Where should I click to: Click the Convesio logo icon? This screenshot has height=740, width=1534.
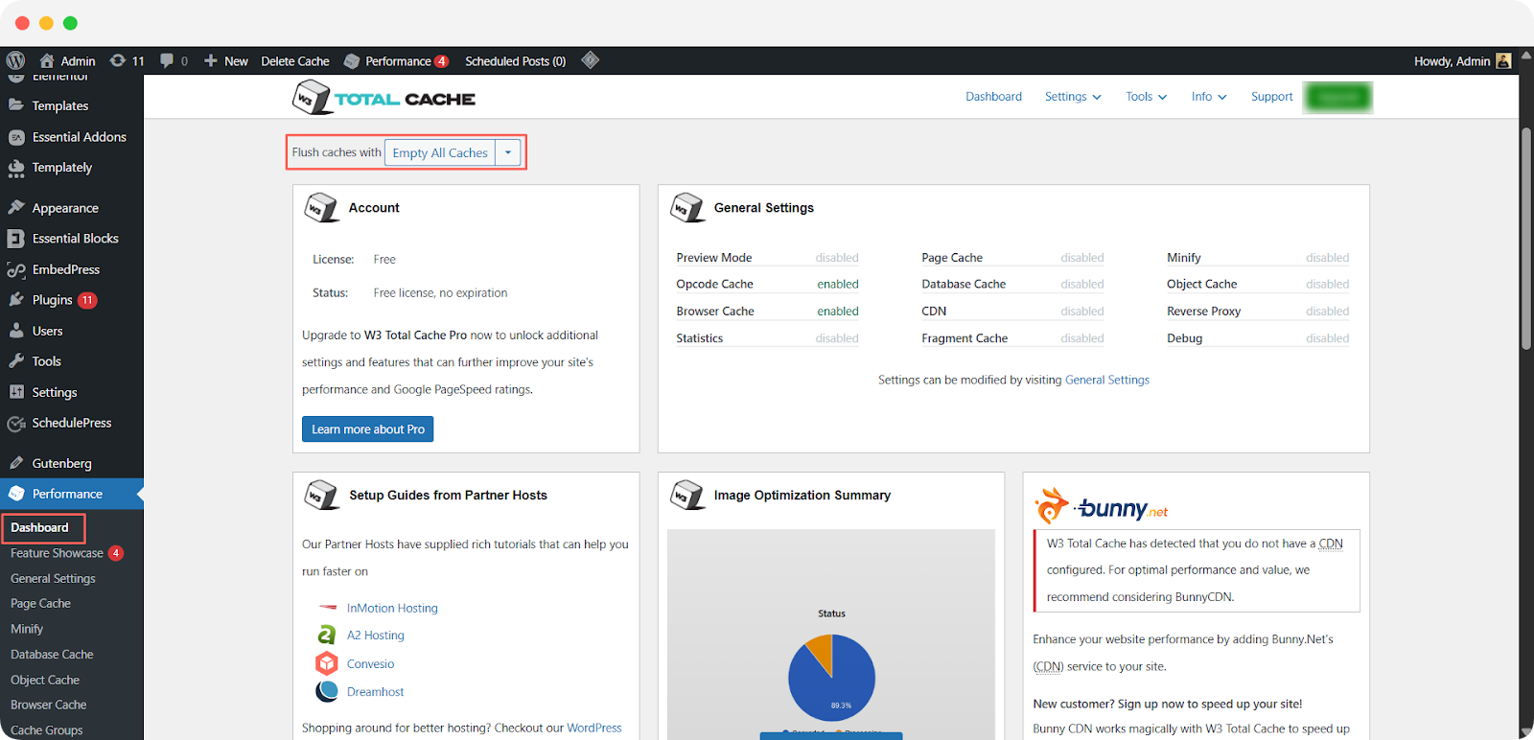pos(327,663)
